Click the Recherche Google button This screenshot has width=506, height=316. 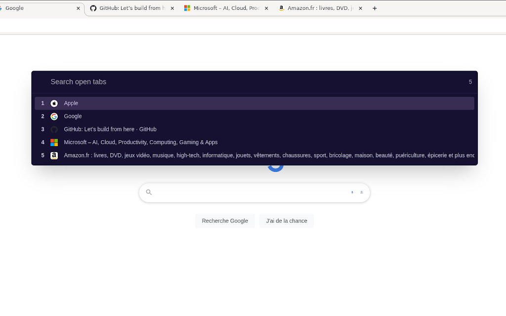pyautogui.click(x=225, y=221)
